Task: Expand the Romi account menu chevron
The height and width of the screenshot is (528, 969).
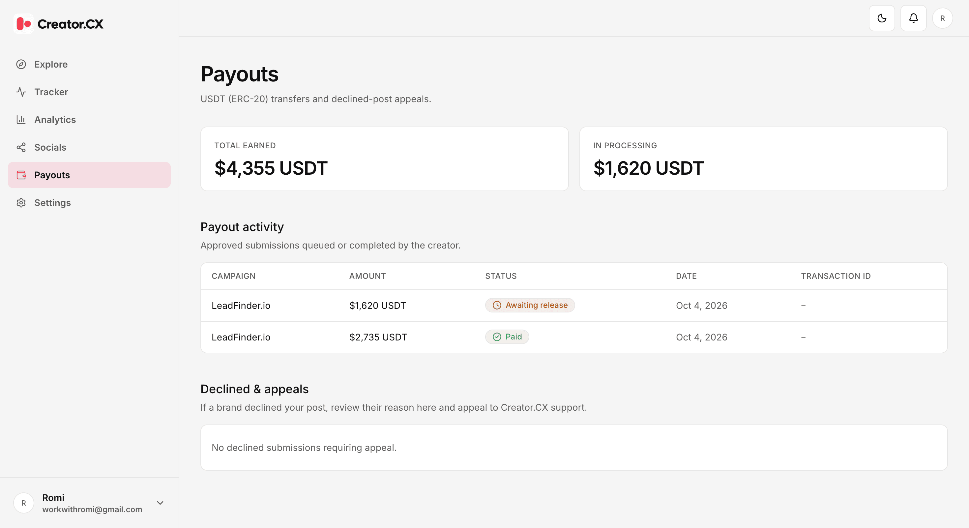Action: [x=160, y=503]
